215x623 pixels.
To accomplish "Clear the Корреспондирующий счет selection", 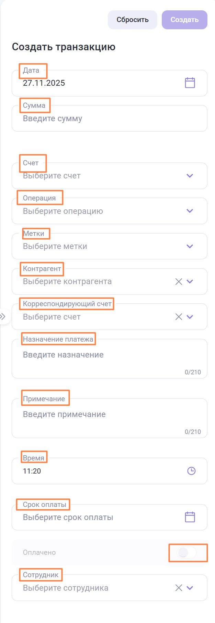I will coord(179,317).
